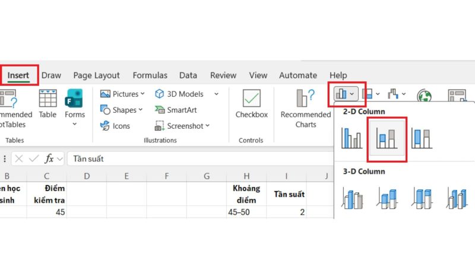
Task: Click the cell containing 45–50
Action: [x=246, y=212]
